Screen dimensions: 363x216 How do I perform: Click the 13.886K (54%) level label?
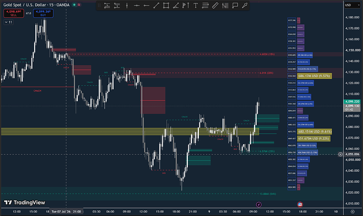[x=268, y=194]
